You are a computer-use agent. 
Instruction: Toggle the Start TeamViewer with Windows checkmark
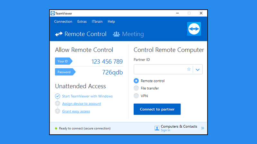coord(58,96)
